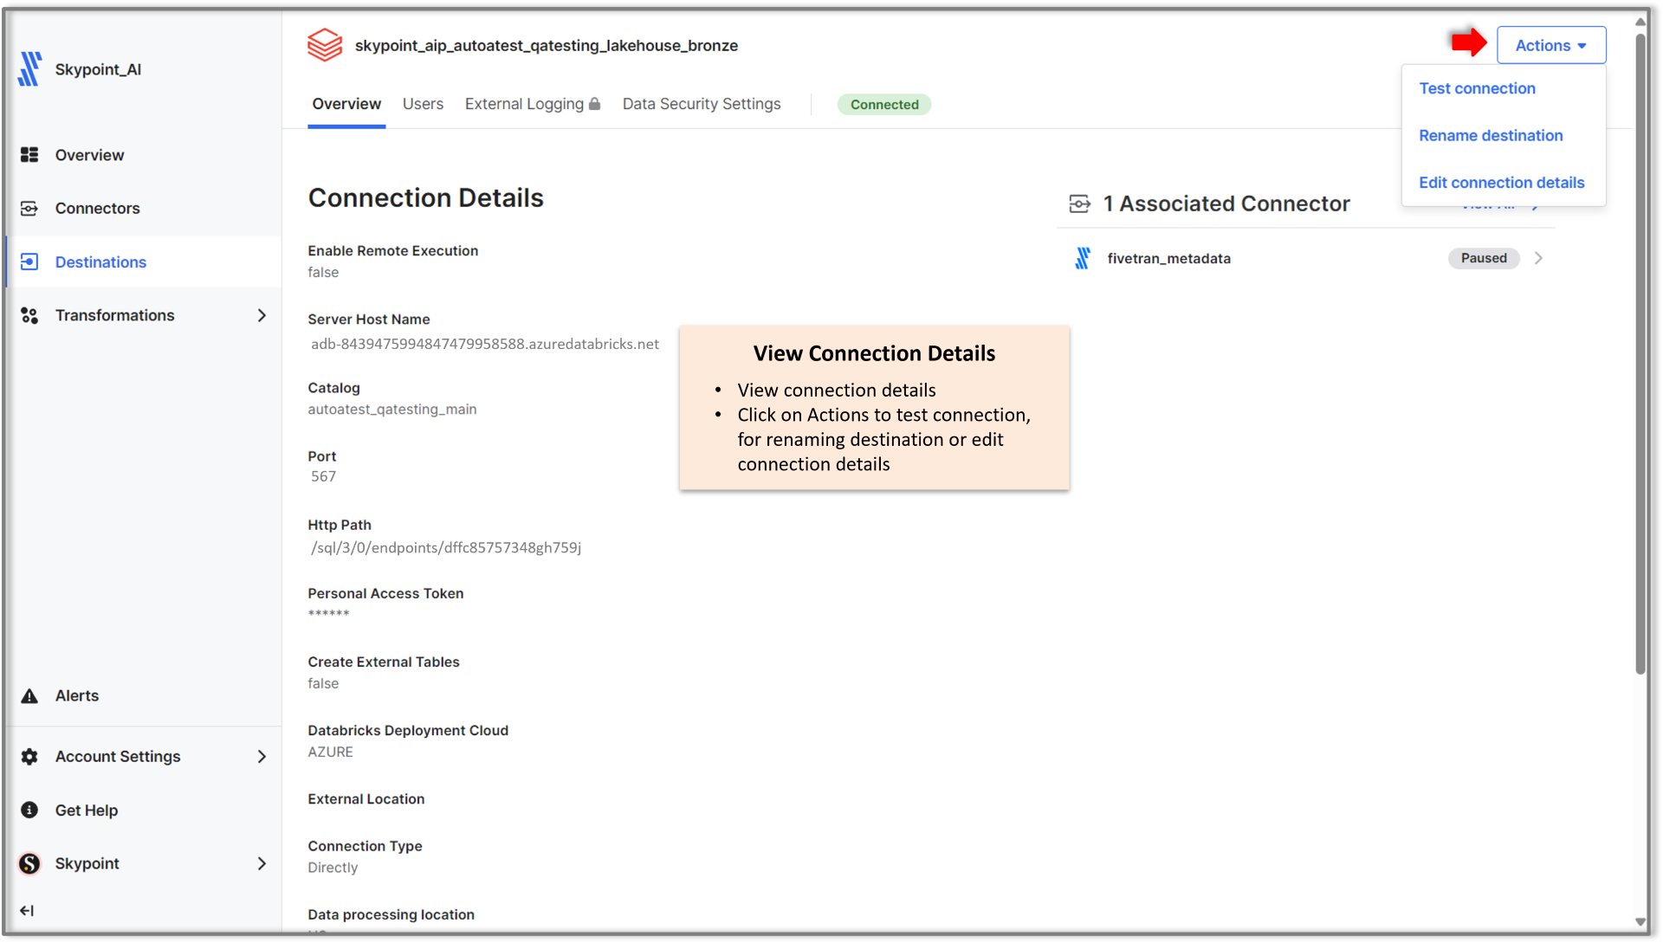This screenshot has height=943, width=1663.
Task: Click the Connectors sidebar icon
Action: (29, 209)
